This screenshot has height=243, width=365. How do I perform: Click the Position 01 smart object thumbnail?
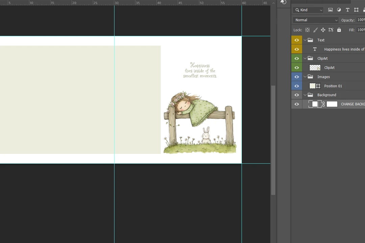pyautogui.click(x=315, y=86)
